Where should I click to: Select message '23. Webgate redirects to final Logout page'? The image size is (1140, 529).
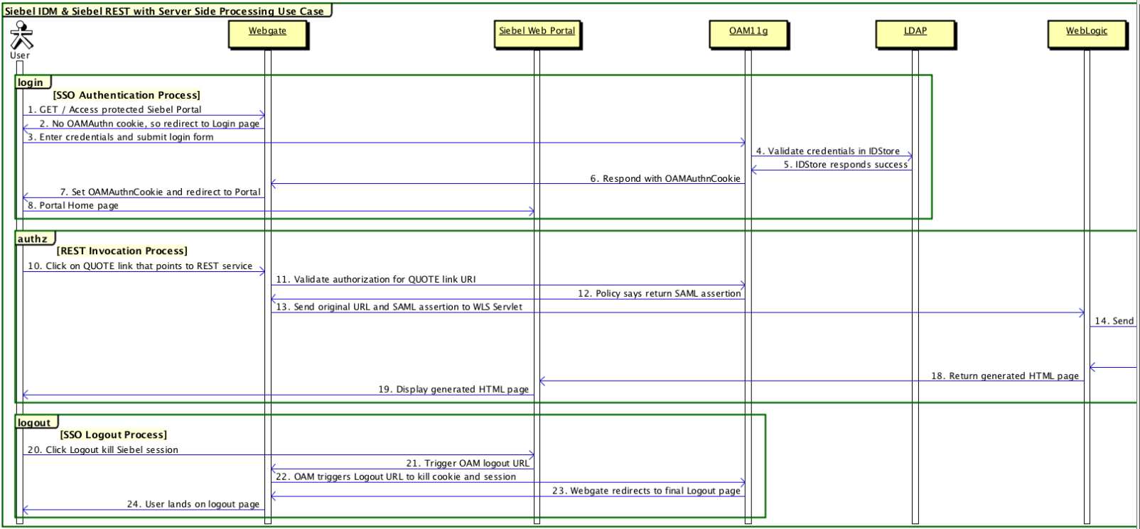(646, 491)
